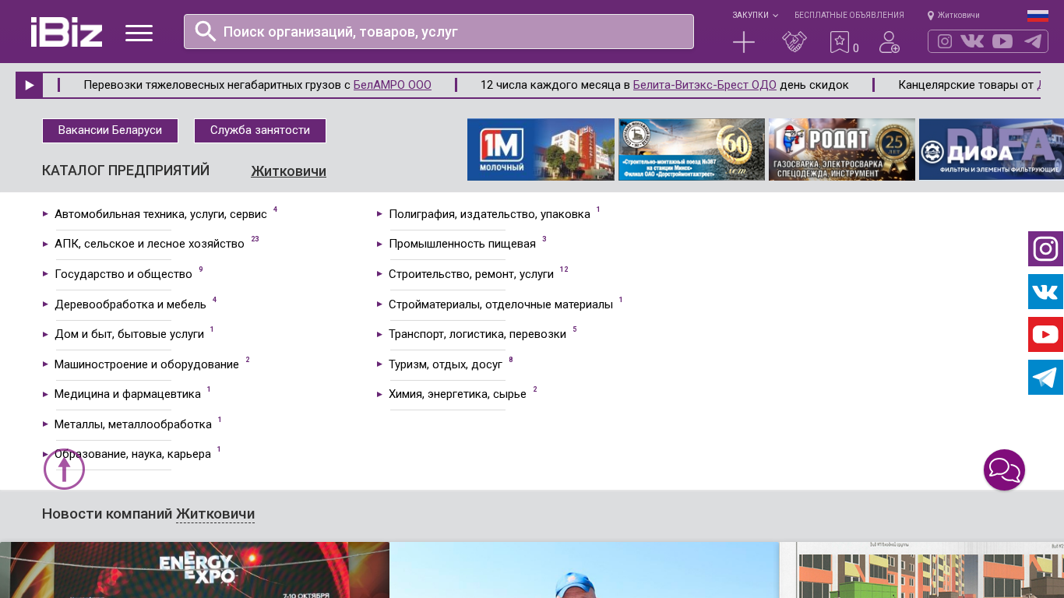Click the Служба занятости button
Screen dimensions: 1064x598
[x=259, y=131]
